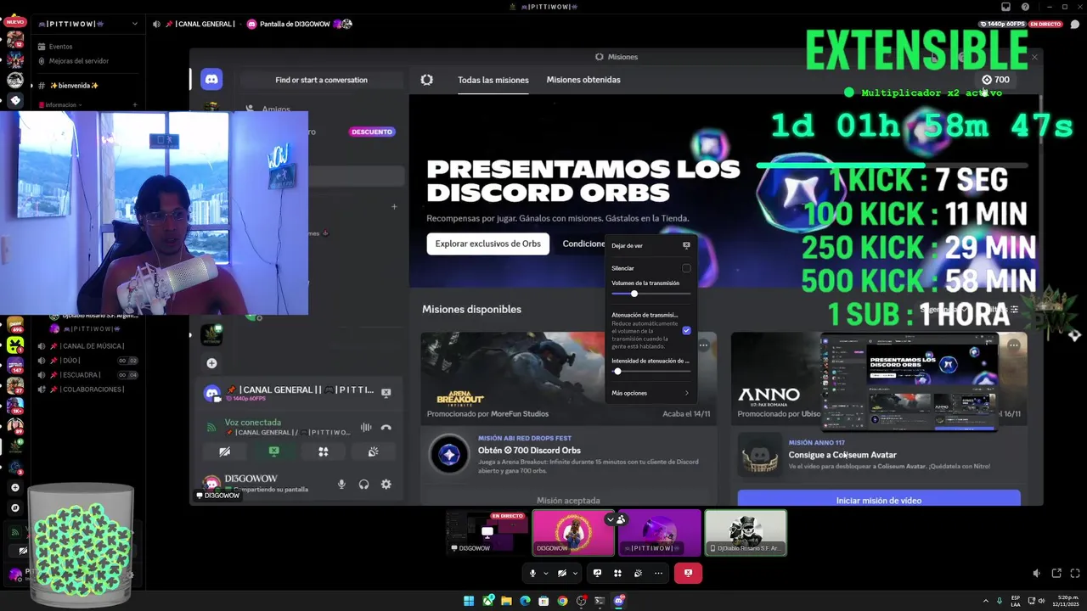Pop out the stream window
The image size is (1087, 611).
coord(1056,573)
